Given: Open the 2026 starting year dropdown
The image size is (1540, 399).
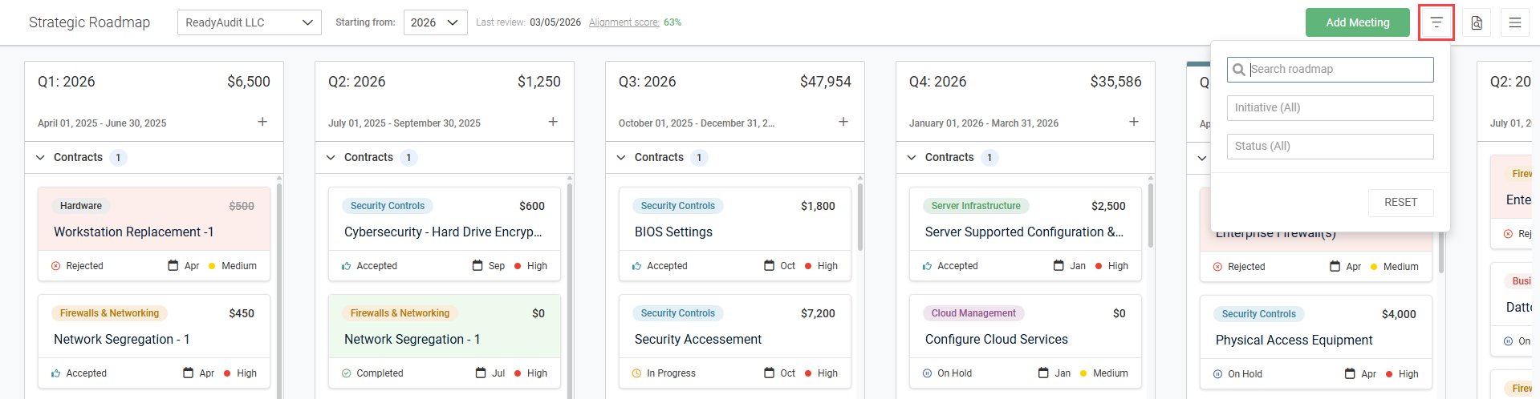Looking at the screenshot, I should 435,22.
